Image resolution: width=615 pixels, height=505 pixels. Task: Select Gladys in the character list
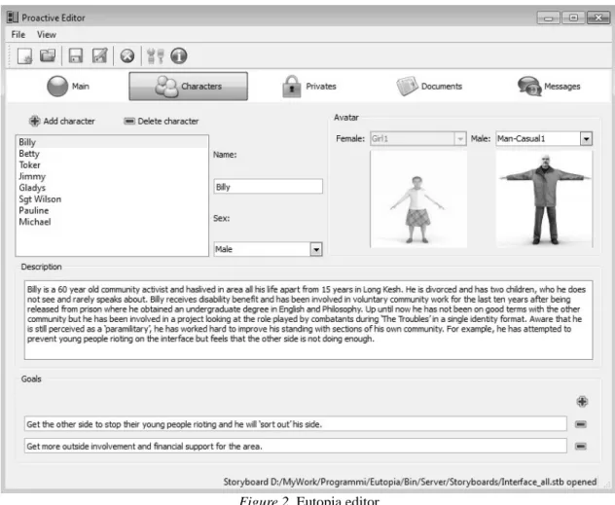pyautogui.click(x=112, y=188)
